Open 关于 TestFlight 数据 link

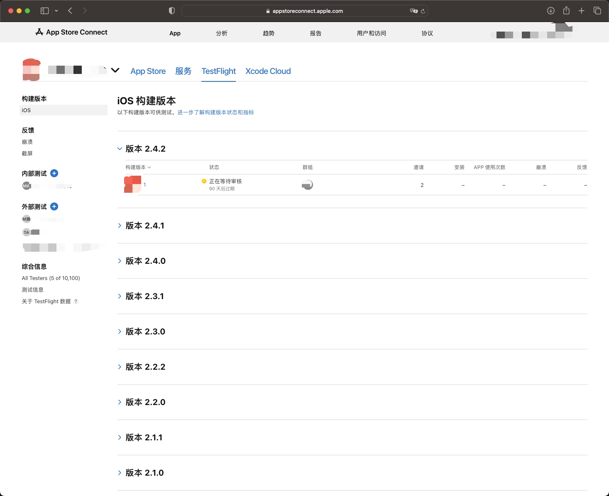point(46,302)
